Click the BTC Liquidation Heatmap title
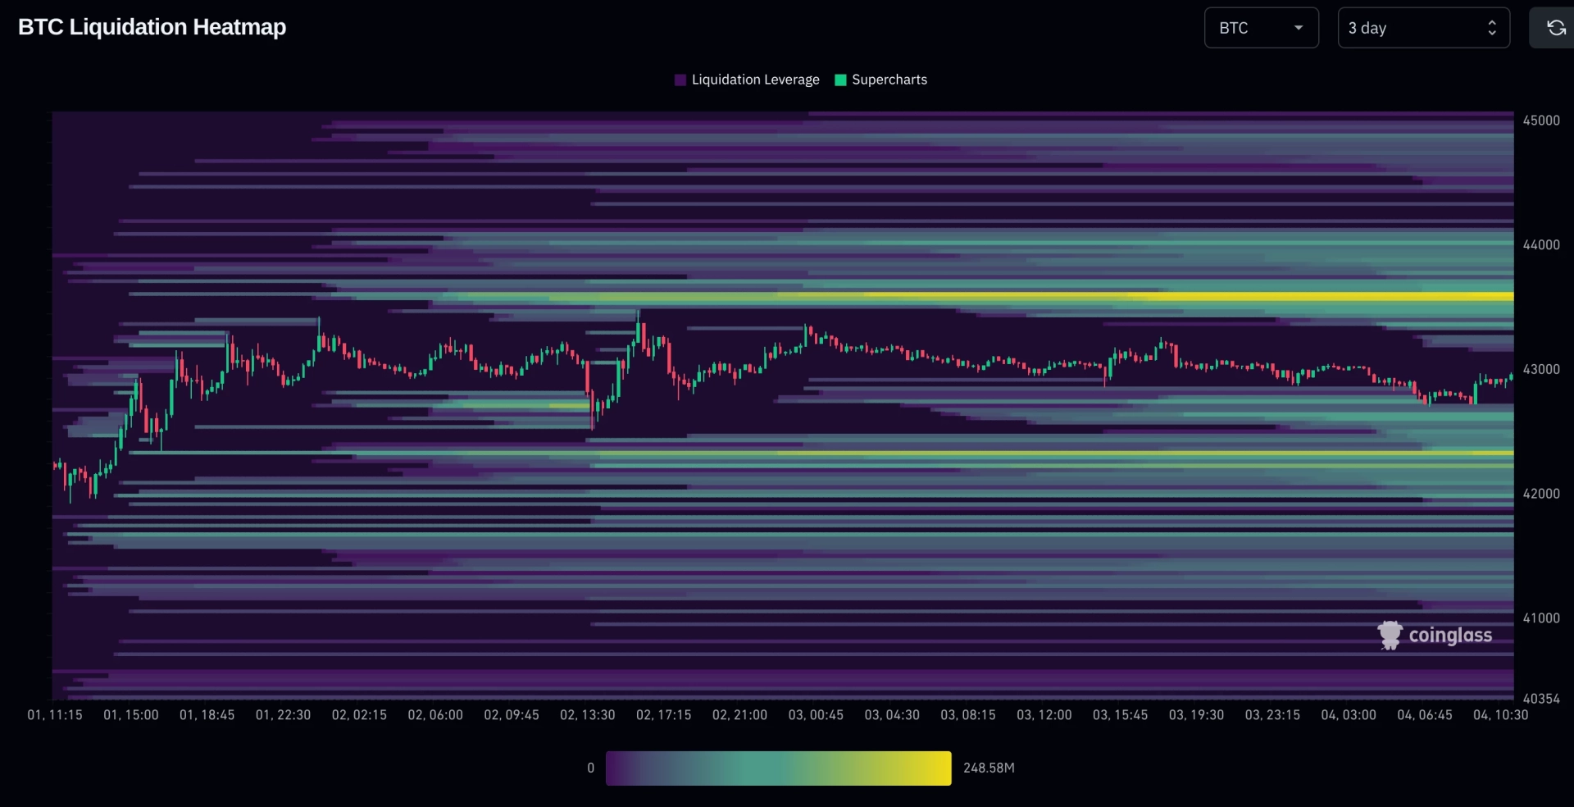The image size is (1574, 807). tap(152, 27)
